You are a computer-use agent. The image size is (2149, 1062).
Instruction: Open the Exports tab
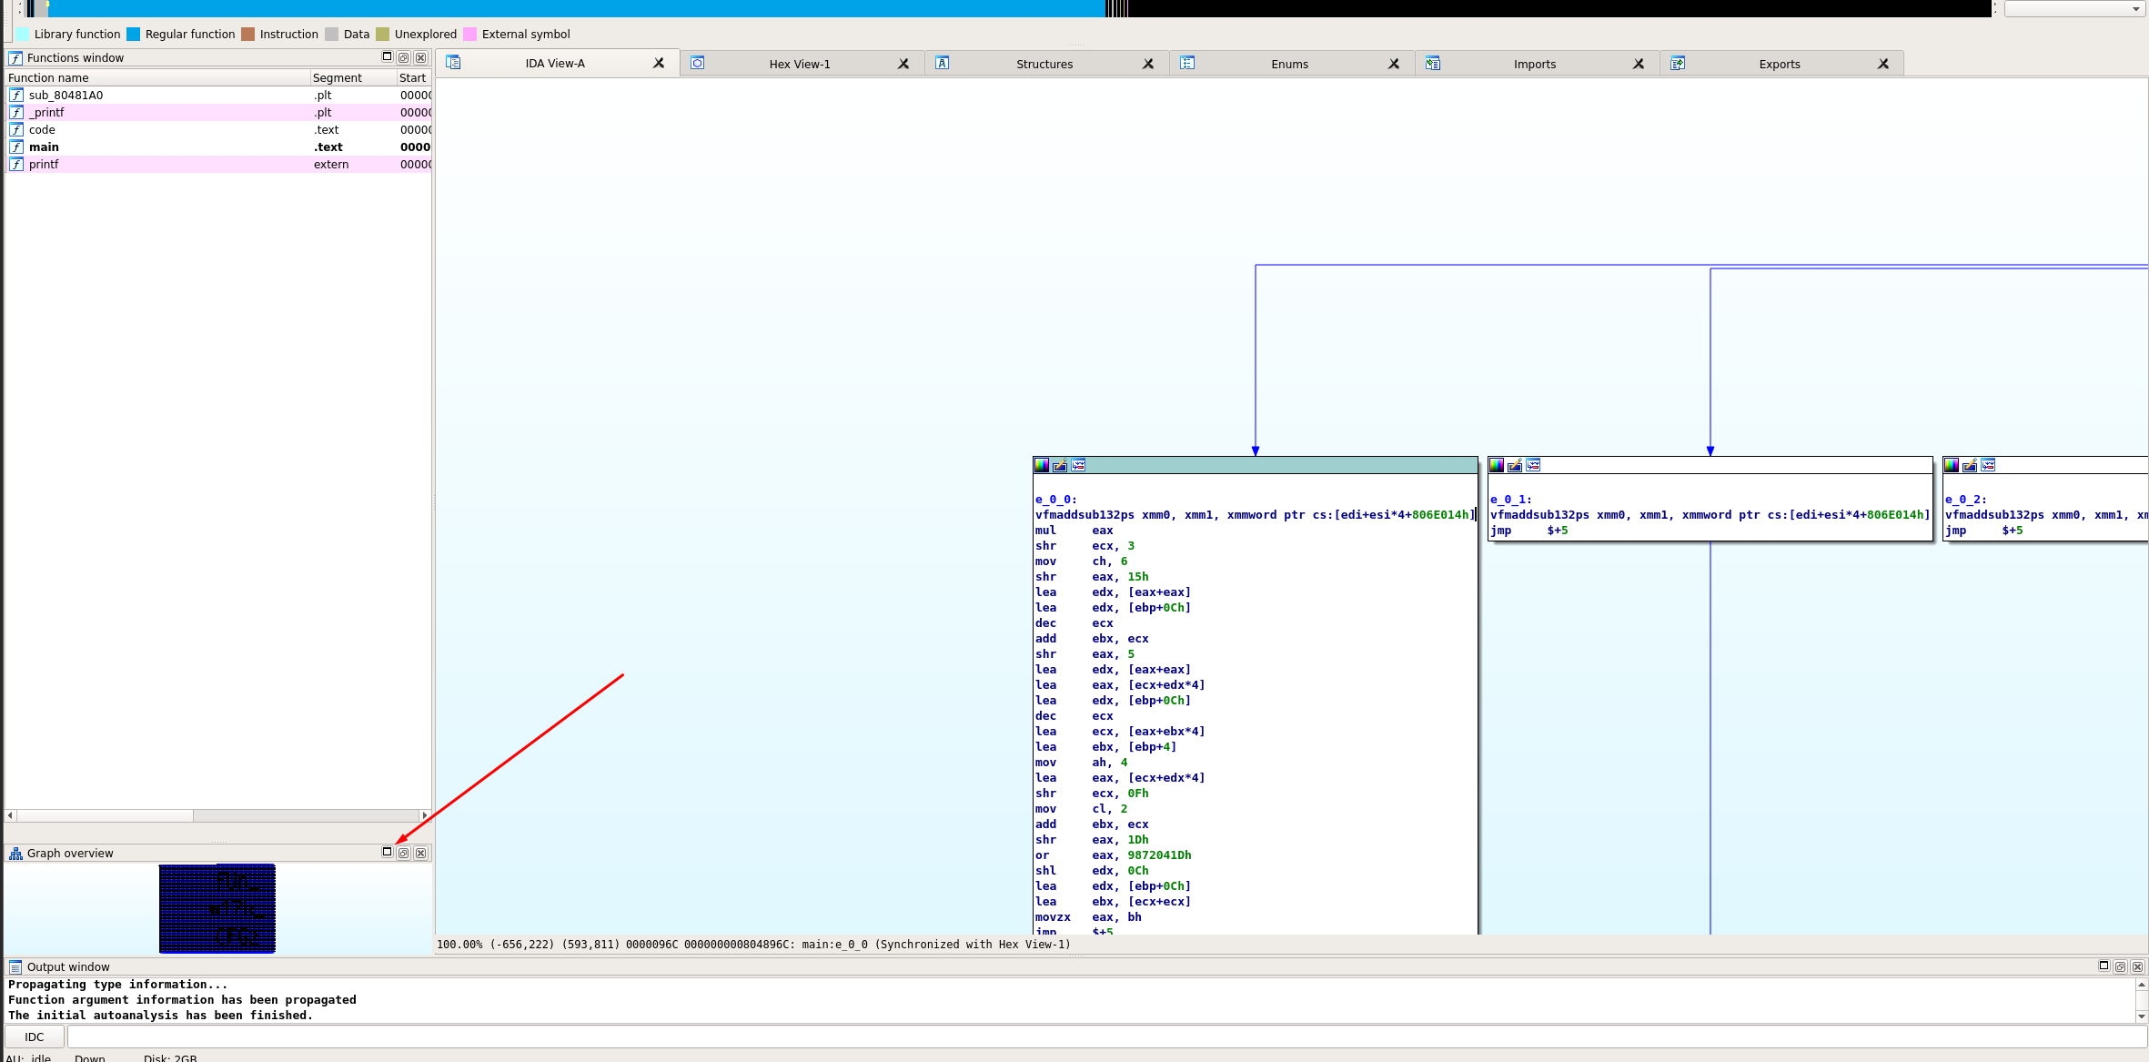pyautogui.click(x=1779, y=65)
